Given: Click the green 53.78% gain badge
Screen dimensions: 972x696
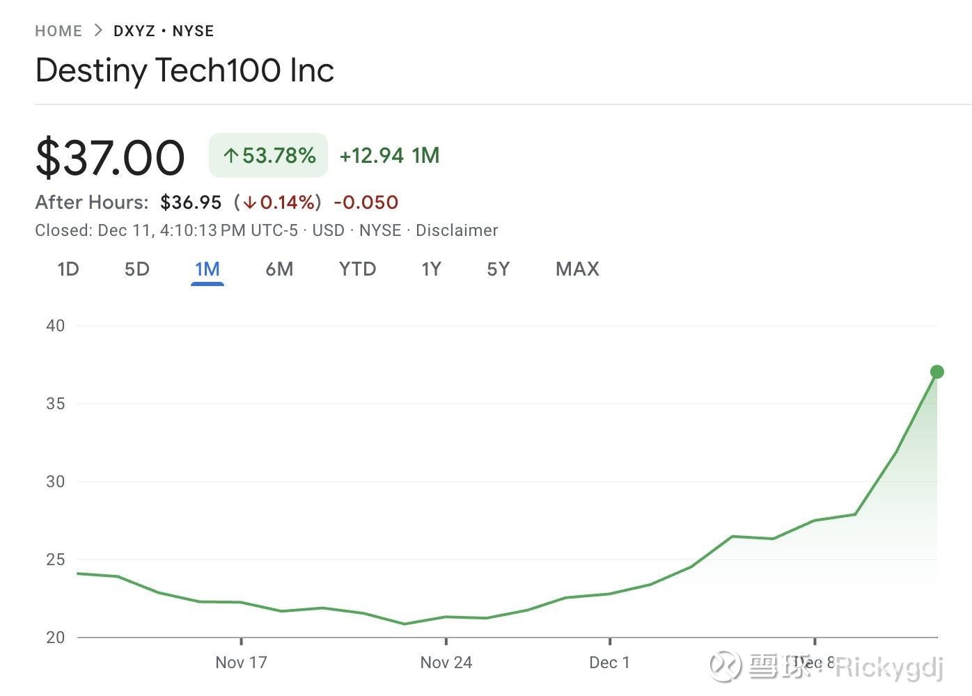Looking at the screenshot, I should pyautogui.click(x=268, y=155).
